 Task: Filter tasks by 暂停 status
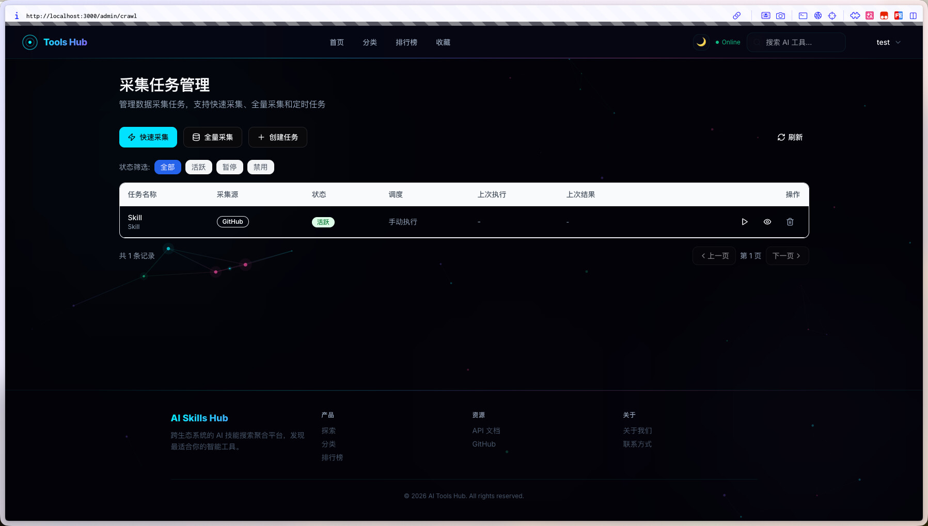coord(229,167)
